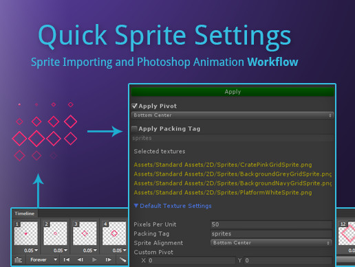Jump to the first frame of the animation
355x267 pixels.
(x=67, y=259)
